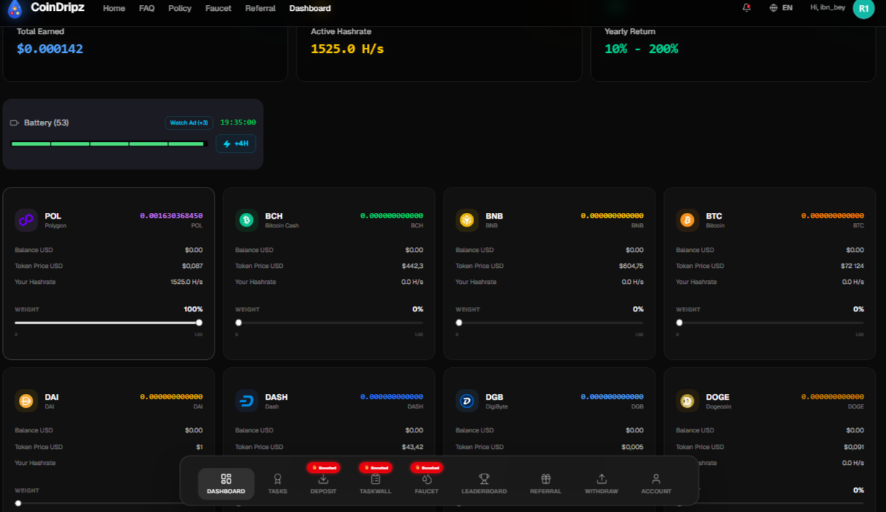Open Faucet in the bottom dock
The height and width of the screenshot is (512, 886).
coord(426,484)
